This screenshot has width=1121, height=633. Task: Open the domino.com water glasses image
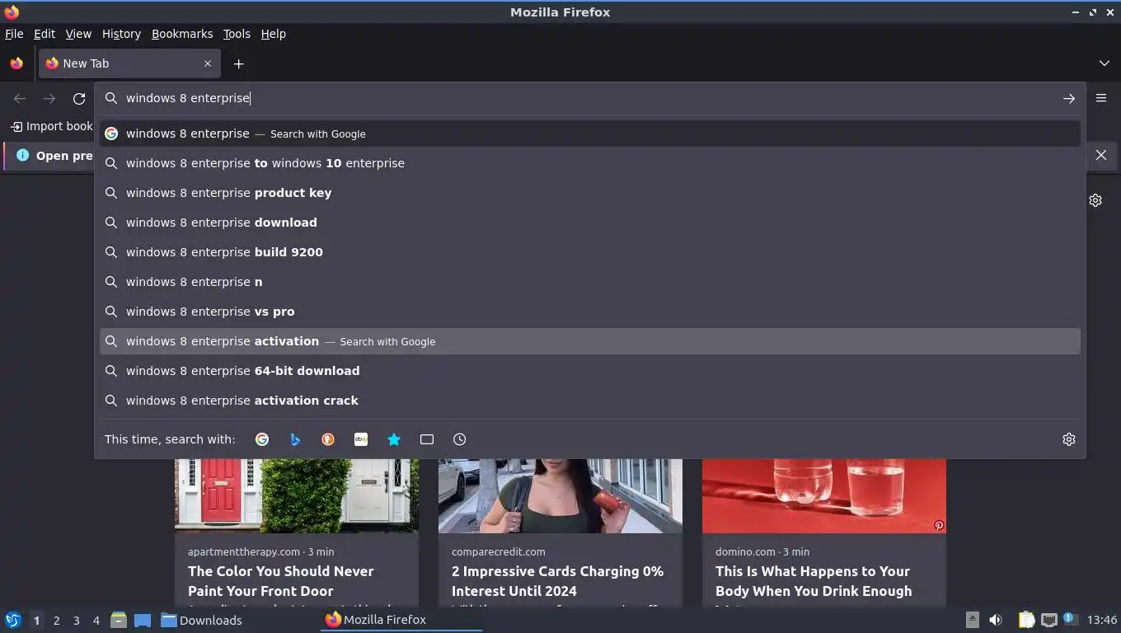pos(824,495)
